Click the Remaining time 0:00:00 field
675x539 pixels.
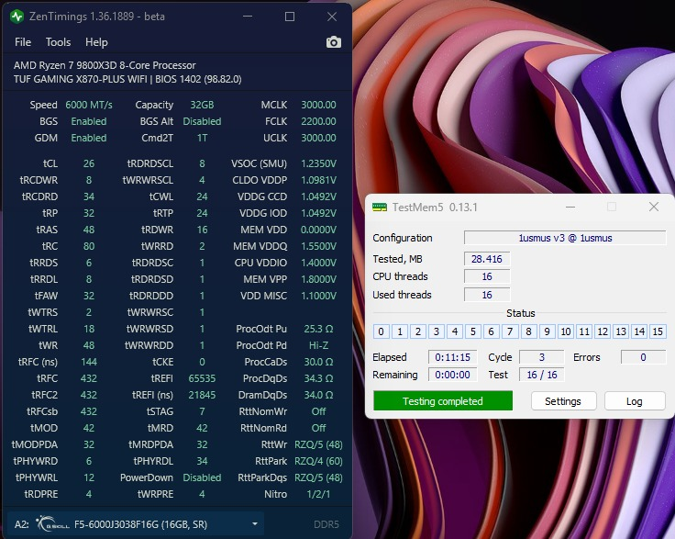point(452,375)
